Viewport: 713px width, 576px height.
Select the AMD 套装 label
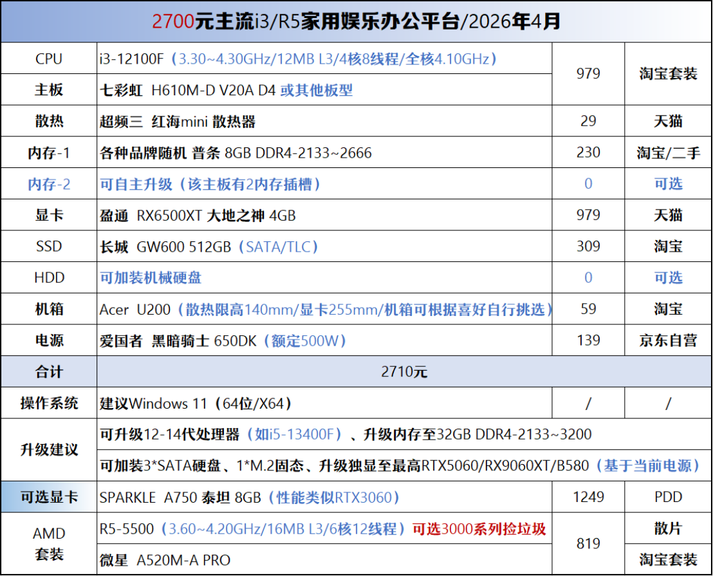point(49,544)
